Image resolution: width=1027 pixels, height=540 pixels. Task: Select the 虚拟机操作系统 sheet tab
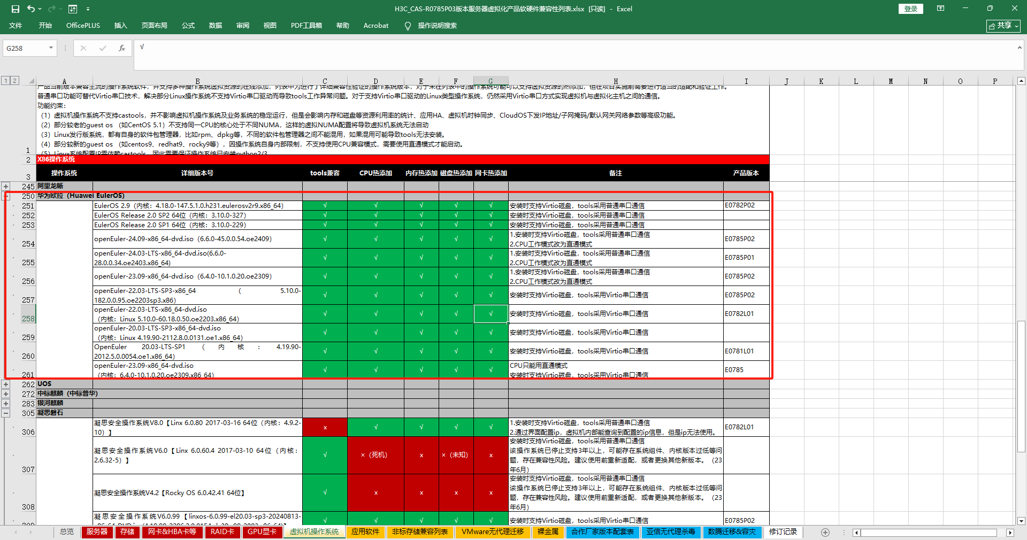pos(314,532)
